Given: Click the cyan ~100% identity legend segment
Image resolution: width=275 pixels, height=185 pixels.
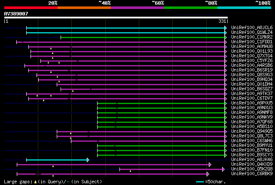Looking at the screenshot, I should click(x=244, y=8).
